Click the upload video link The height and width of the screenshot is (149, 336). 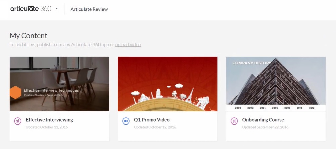pos(128,45)
